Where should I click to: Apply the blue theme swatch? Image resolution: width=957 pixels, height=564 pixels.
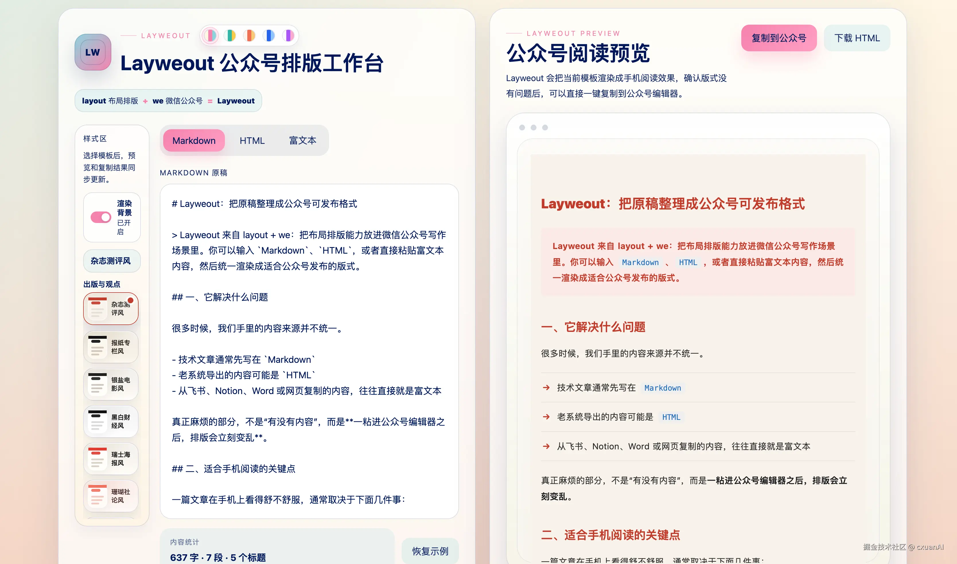coord(269,36)
